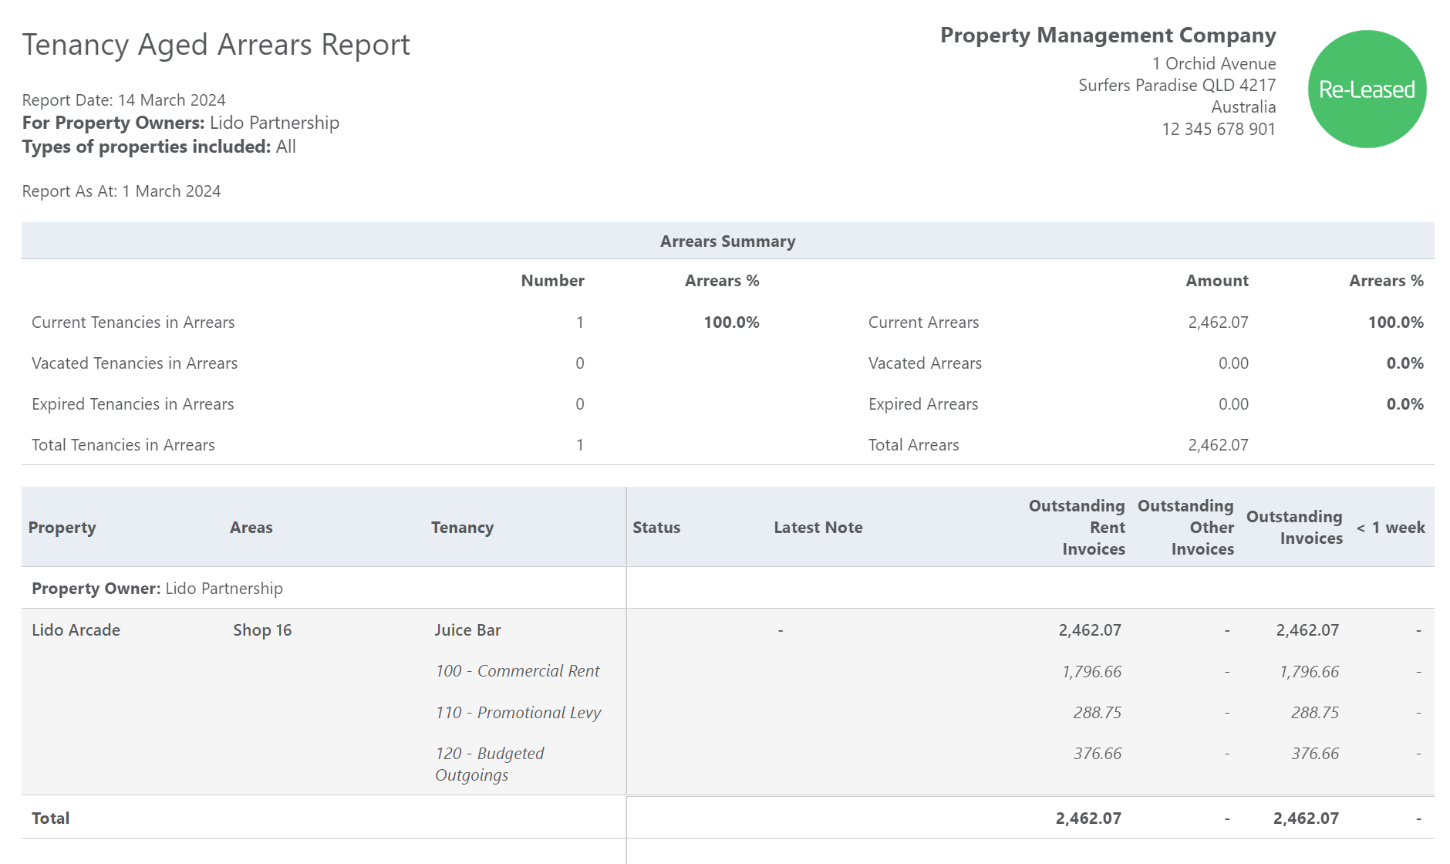Select the Shop 16 area cell
1450x864 pixels.
(x=263, y=629)
